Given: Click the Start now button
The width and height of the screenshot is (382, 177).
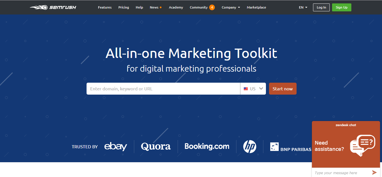Looking at the screenshot, I should click(x=283, y=89).
